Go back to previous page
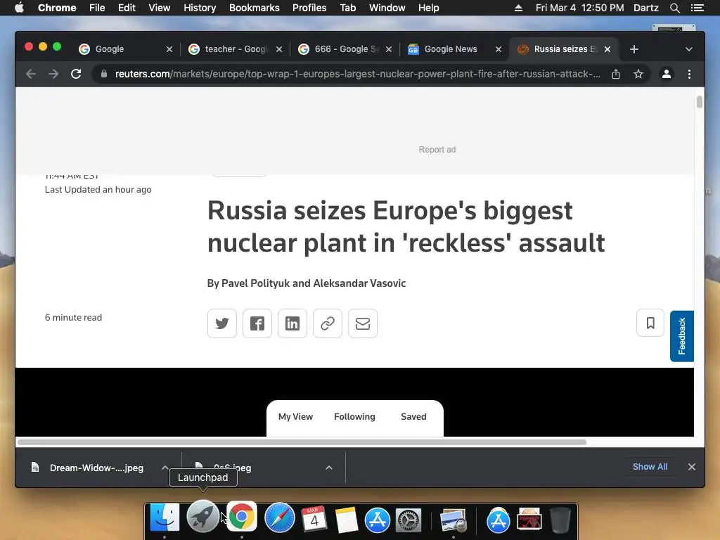Viewport: 720px width, 540px height. coord(31,74)
